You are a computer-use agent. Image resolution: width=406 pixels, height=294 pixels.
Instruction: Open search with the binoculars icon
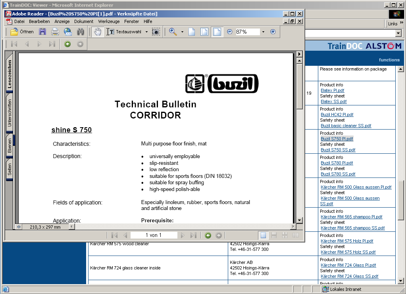81,32
